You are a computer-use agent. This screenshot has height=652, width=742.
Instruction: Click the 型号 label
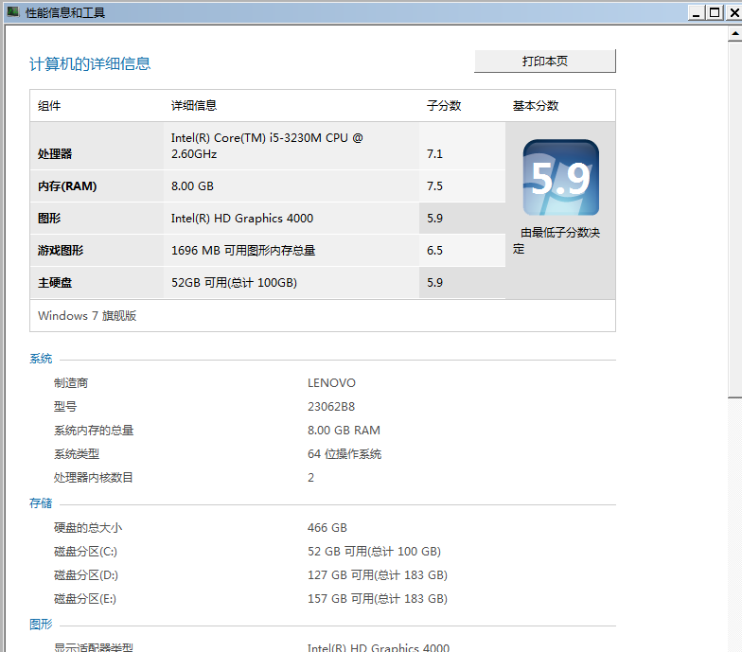coord(65,407)
